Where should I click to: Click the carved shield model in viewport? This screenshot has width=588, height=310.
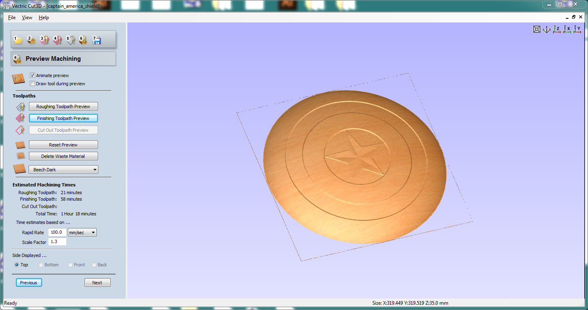click(354, 167)
